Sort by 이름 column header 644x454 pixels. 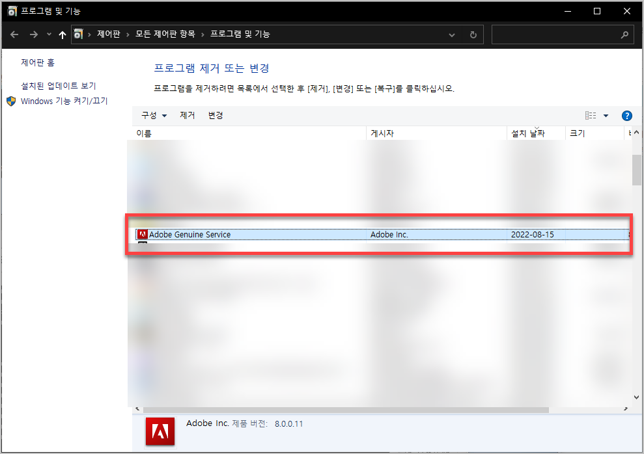249,133
